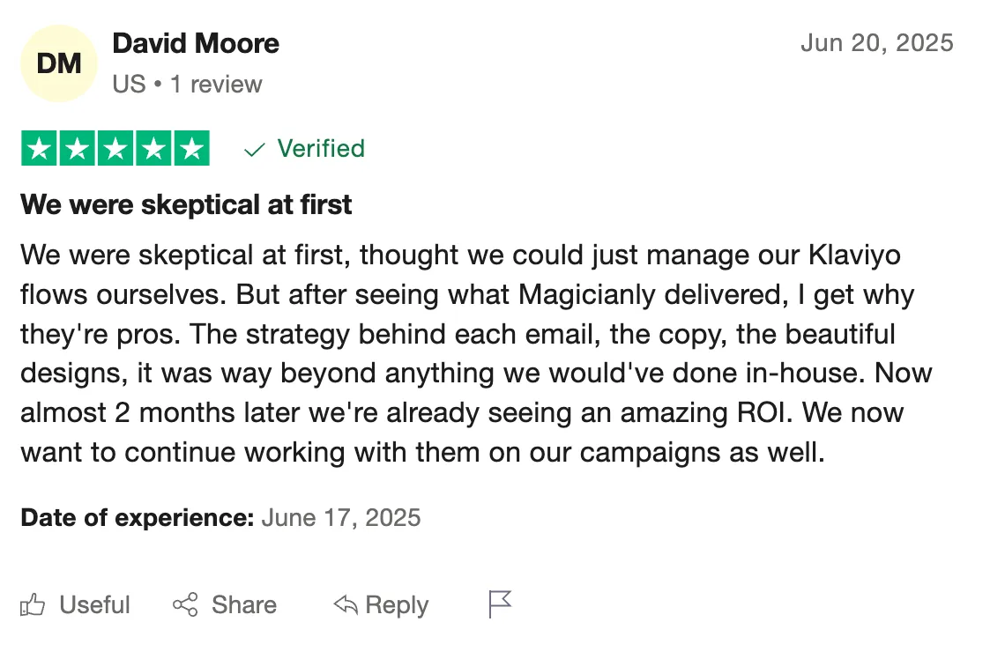This screenshot has height=659, width=1005.
Task: Click the Reply button text
Action: pos(397,605)
